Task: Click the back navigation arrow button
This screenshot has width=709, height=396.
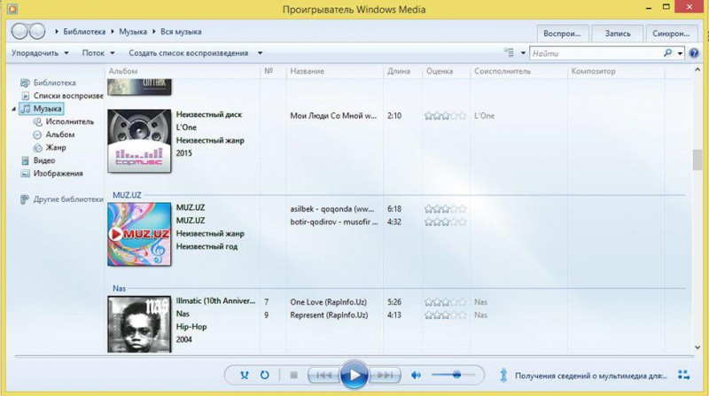Action: tap(19, 31)
